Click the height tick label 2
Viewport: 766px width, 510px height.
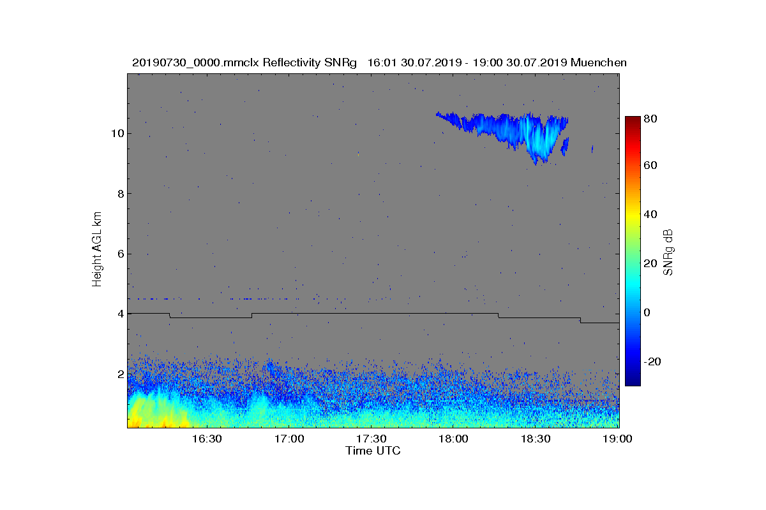pos(120,374)
